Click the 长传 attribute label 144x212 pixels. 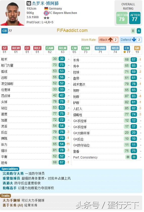(76, 60)
